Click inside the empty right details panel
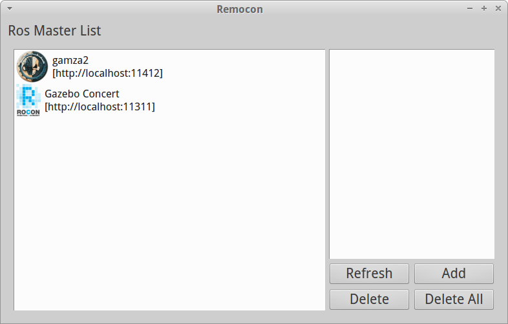 coord(412,154)
